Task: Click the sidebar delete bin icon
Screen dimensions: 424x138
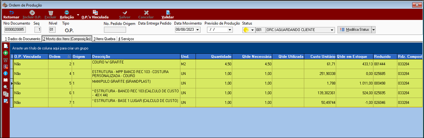Action: pos(5,60)
